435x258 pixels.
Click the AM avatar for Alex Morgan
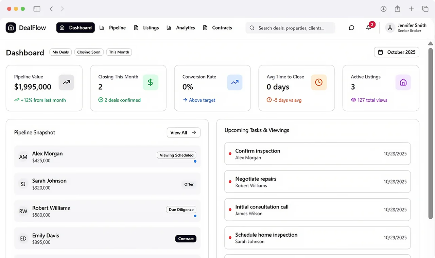23,157
